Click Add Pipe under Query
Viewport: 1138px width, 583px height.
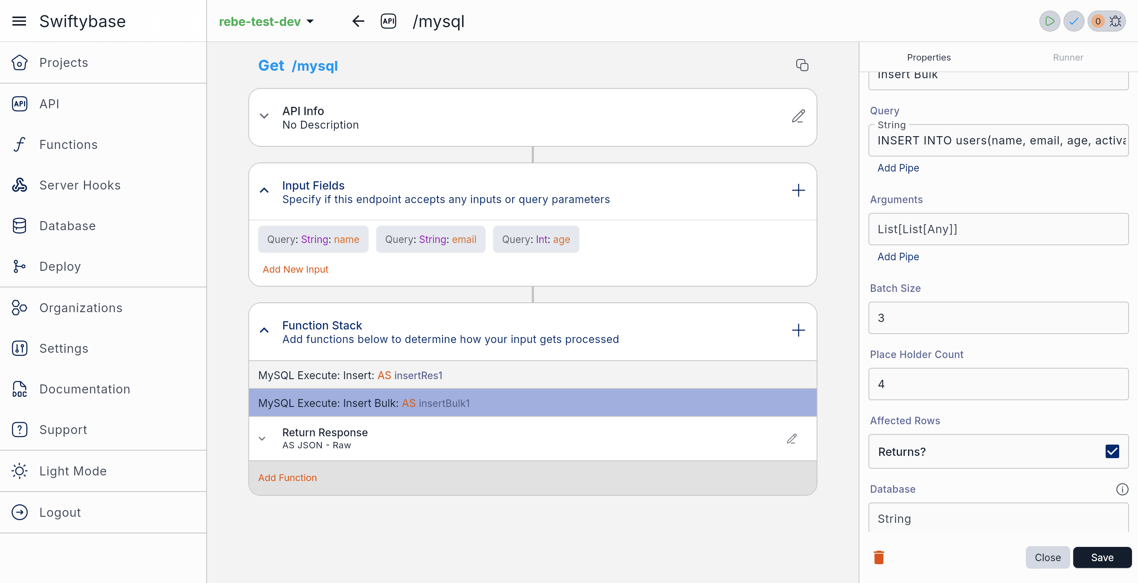pos(898,168)
